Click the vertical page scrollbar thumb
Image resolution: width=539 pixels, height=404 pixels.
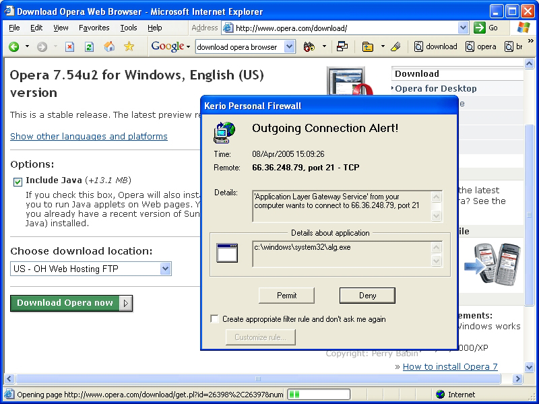[530, 215]
